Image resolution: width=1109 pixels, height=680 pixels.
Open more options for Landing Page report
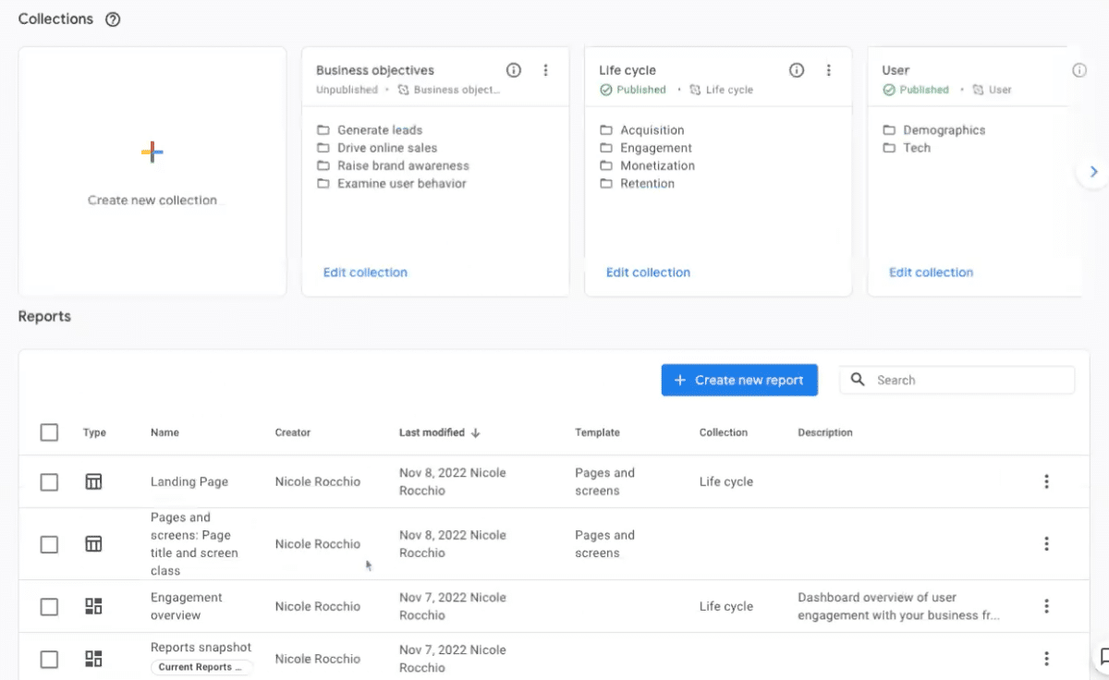click(x=1046, y=481)
